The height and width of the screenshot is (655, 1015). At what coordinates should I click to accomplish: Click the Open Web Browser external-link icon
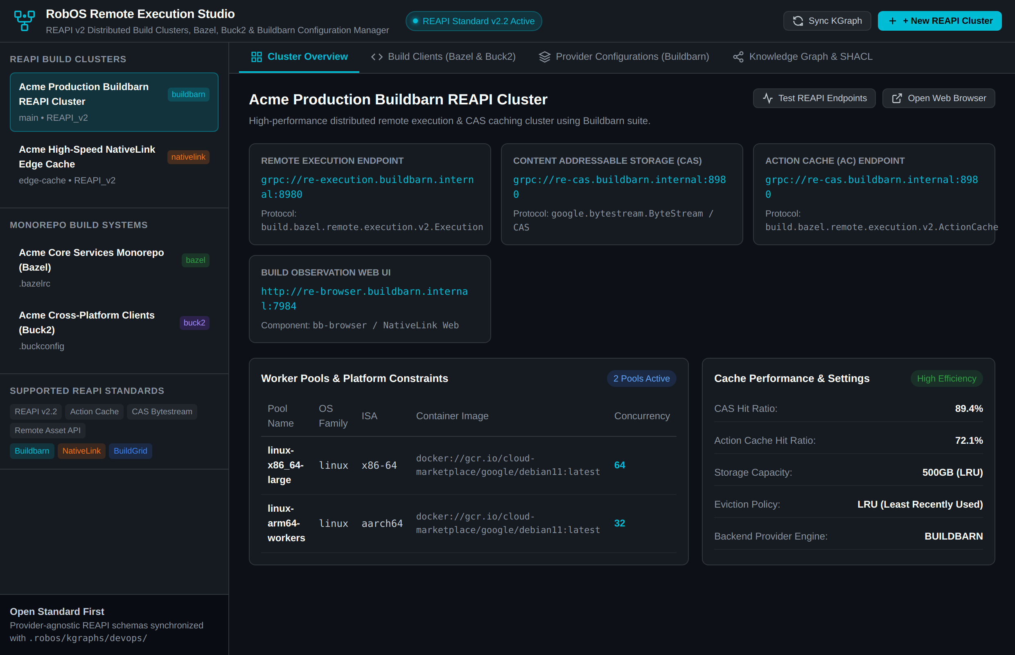pyautogui.click(x=897, y=98)
